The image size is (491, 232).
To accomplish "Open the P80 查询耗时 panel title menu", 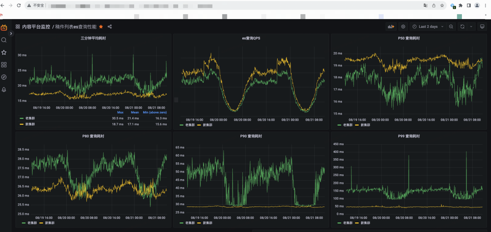I will [93, 136].
